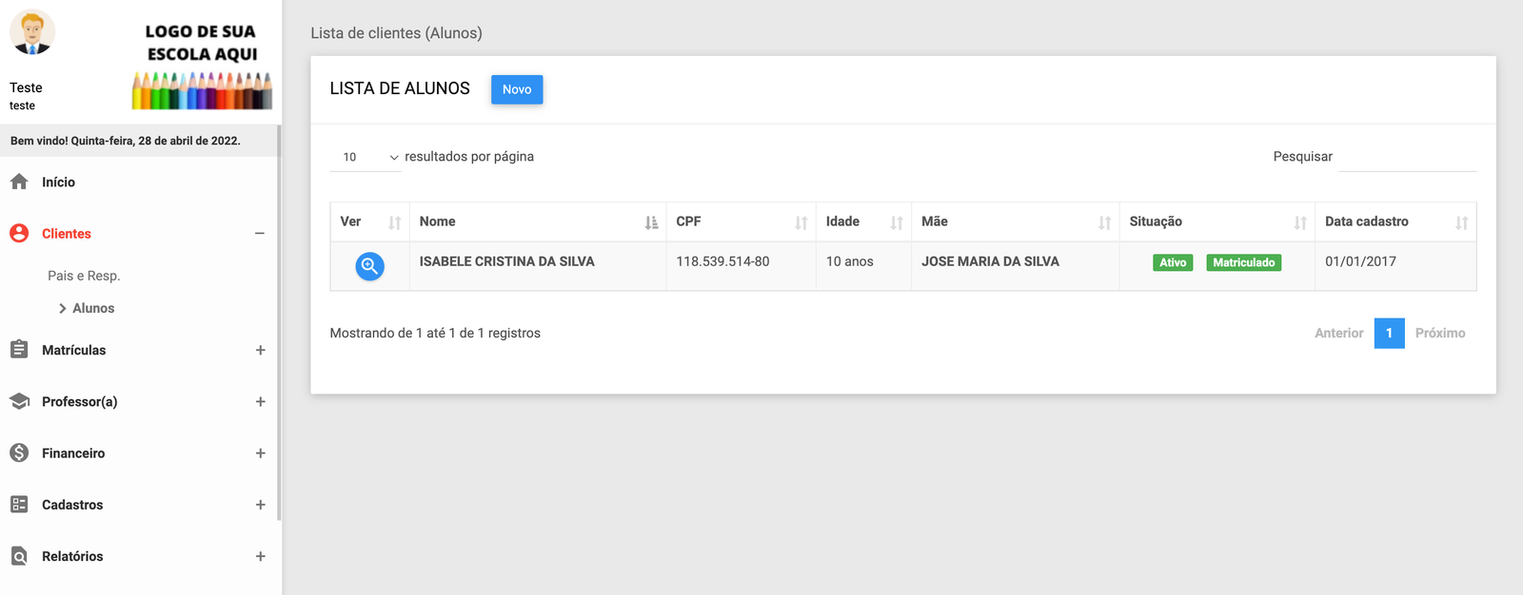
Task: Click the Professor(a) graduation cap icon
Action: 19,402
